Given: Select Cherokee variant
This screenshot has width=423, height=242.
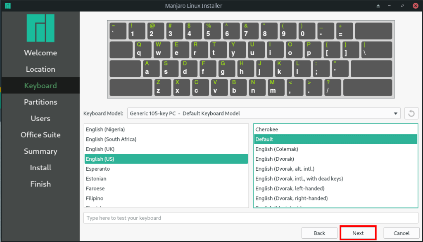Looking at the screenshot, I should (x=335, y=129).
